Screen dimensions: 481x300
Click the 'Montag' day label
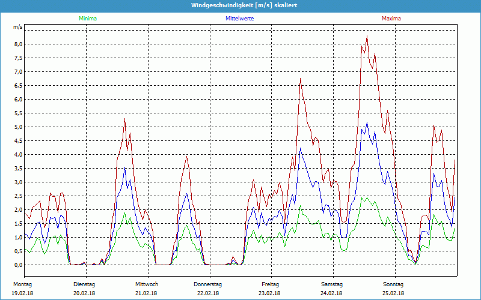(x=22, y=284)
